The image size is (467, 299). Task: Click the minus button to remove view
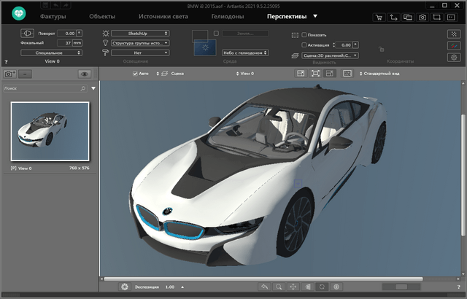pos(26,74)
